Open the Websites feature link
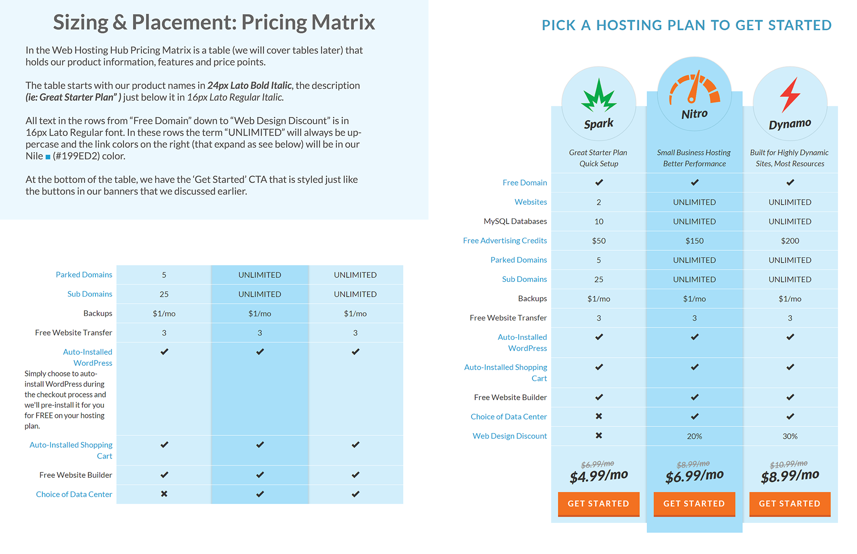 [530, 202]
